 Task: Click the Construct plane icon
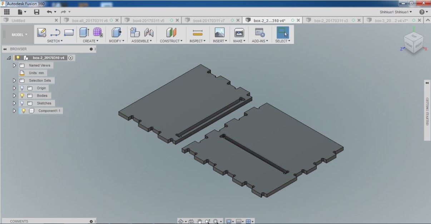pyautogui.click(x=170, y=33)
